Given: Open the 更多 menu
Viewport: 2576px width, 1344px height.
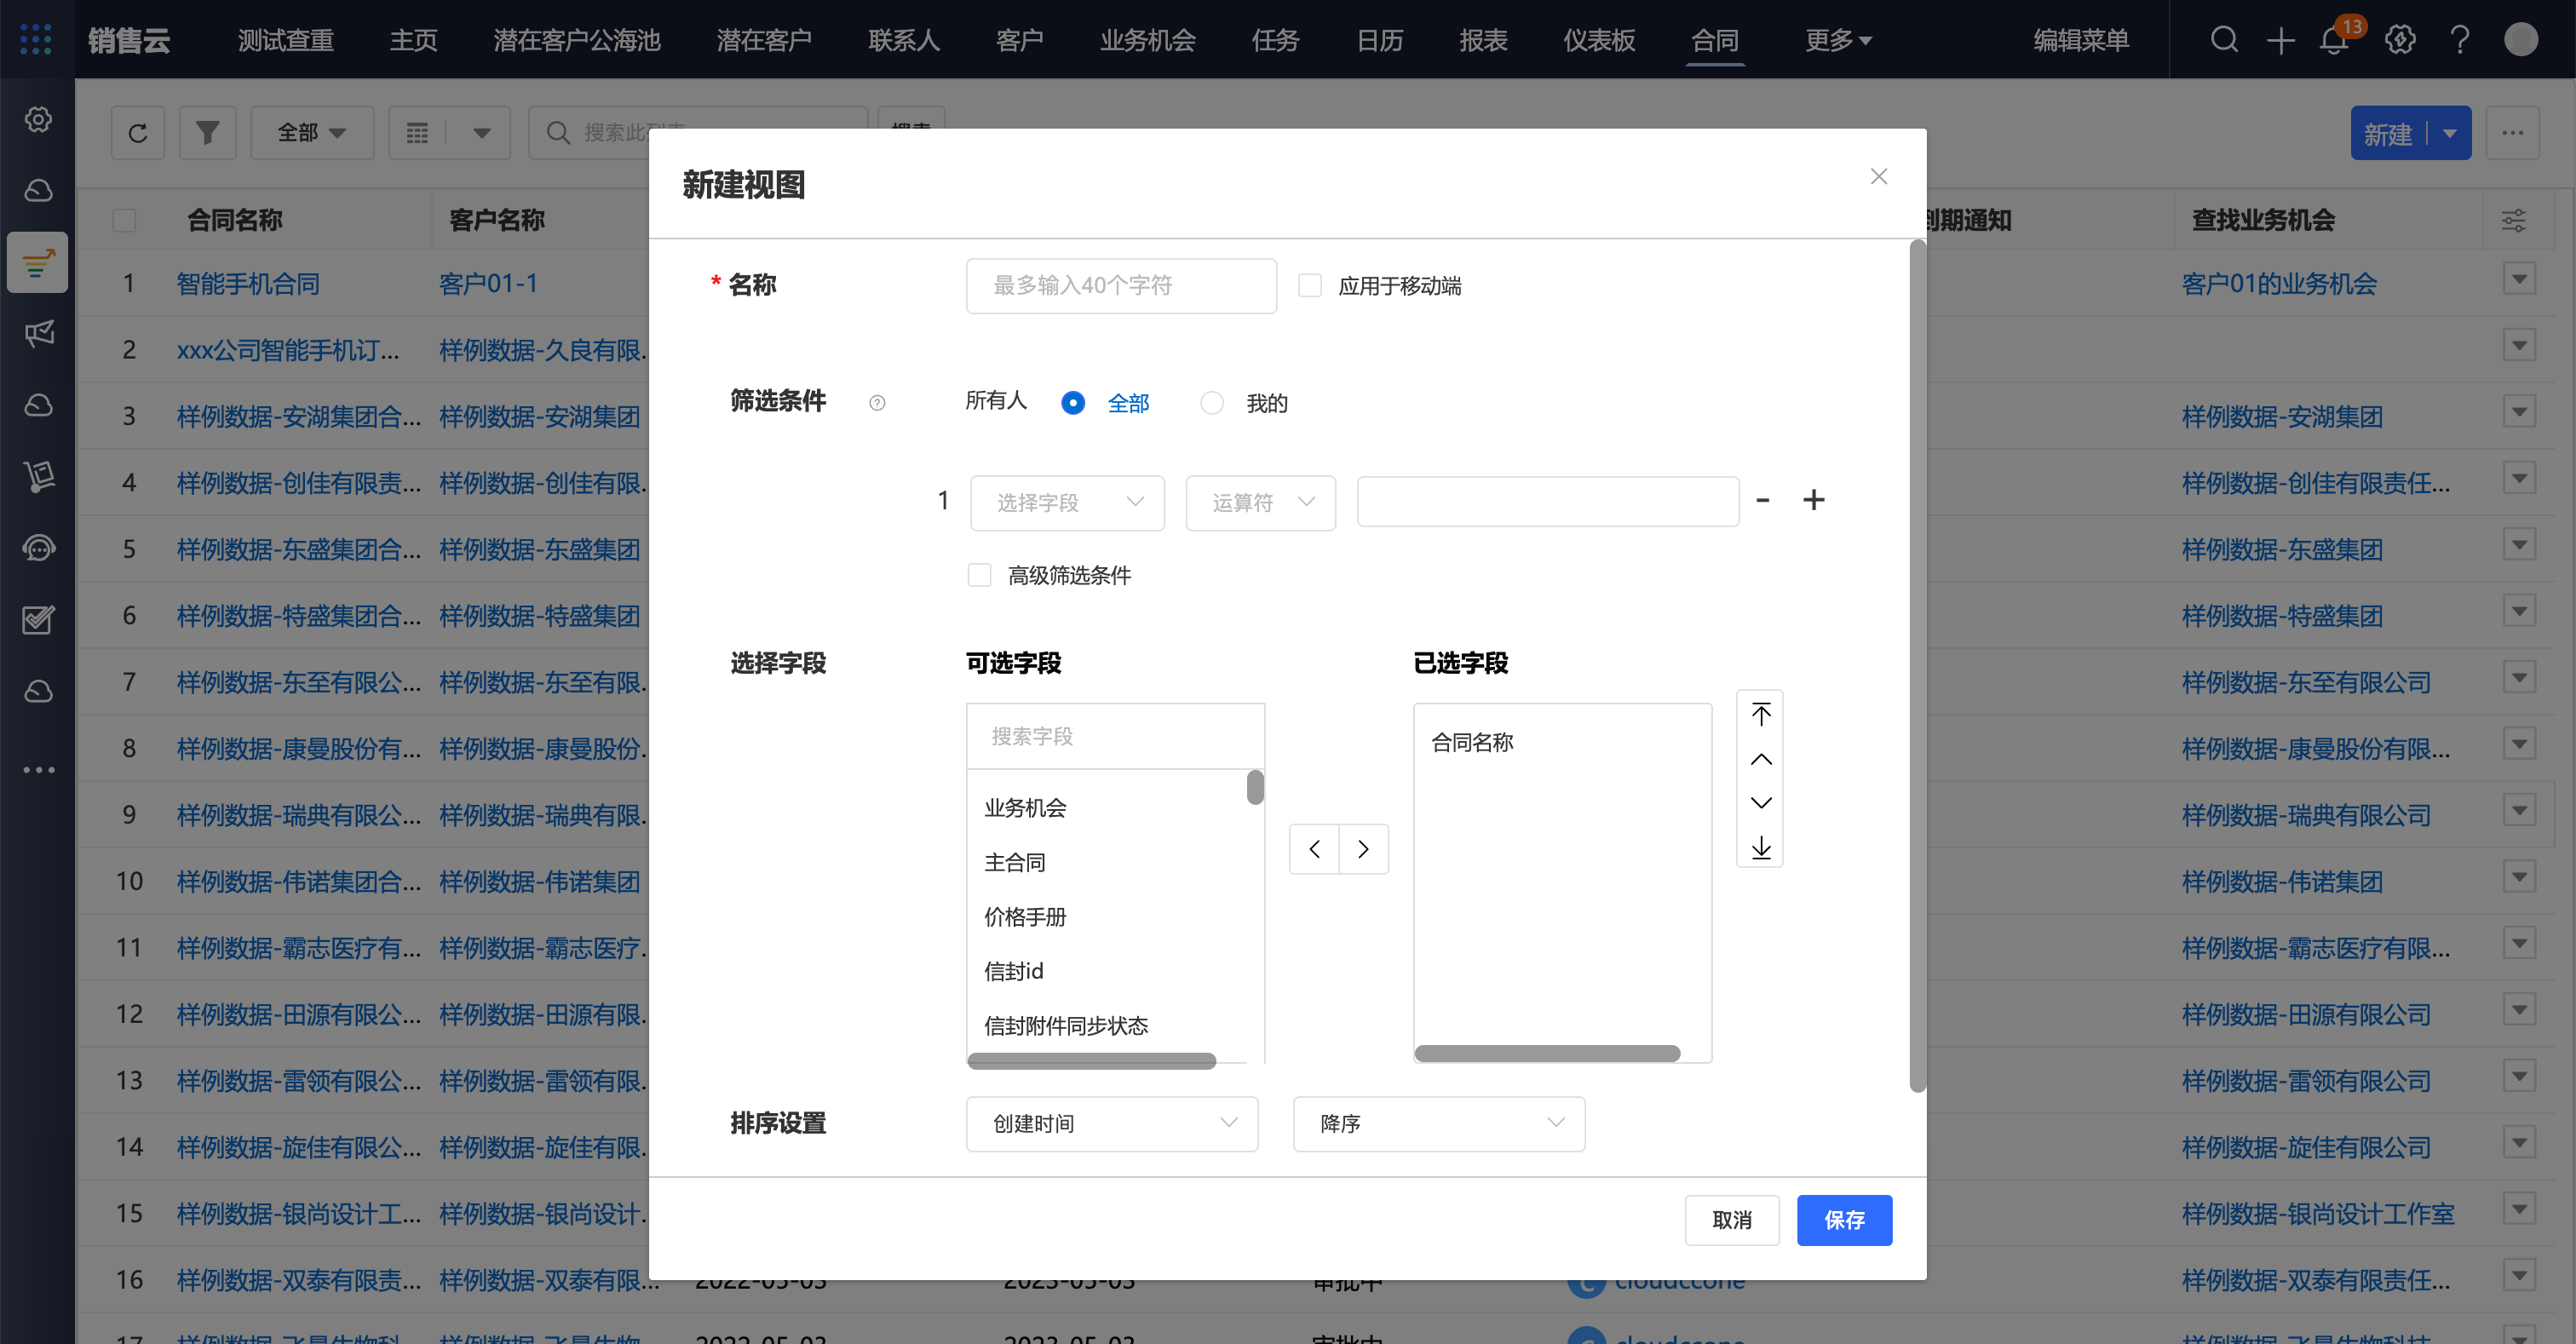Looking at the screenshot, I should (1837, 40).
